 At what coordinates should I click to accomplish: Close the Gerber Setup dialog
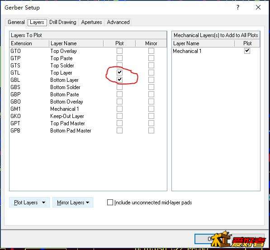(258, 7)
